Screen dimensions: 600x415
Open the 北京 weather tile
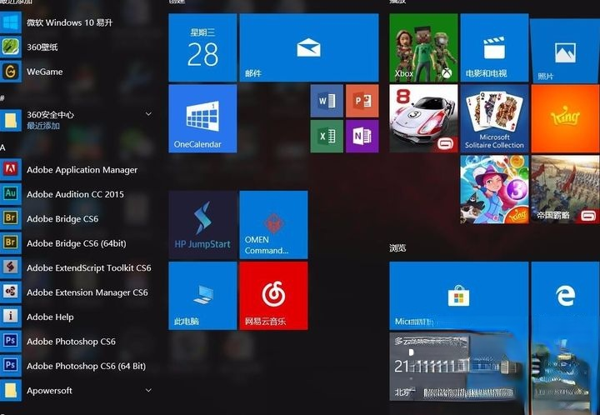pos(459,367)
